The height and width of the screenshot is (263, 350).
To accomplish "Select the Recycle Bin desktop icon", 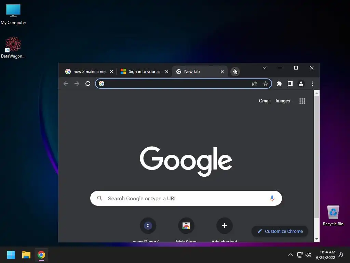I will 333,215.
